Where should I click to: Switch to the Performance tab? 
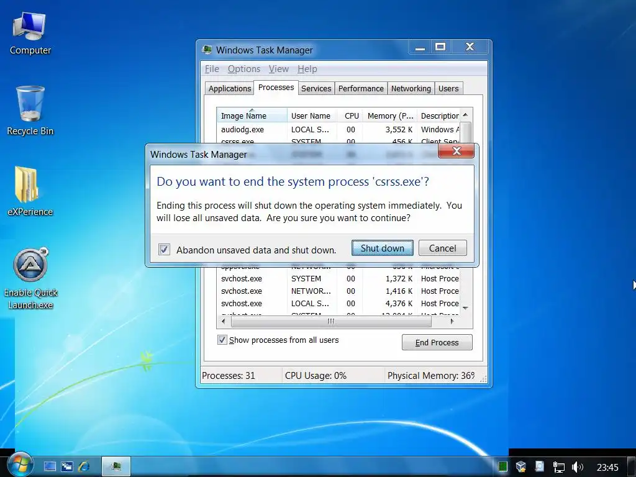click(361, 88)
